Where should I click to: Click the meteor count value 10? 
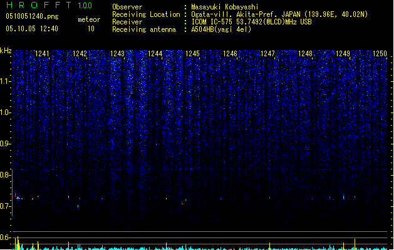(91, 29)
